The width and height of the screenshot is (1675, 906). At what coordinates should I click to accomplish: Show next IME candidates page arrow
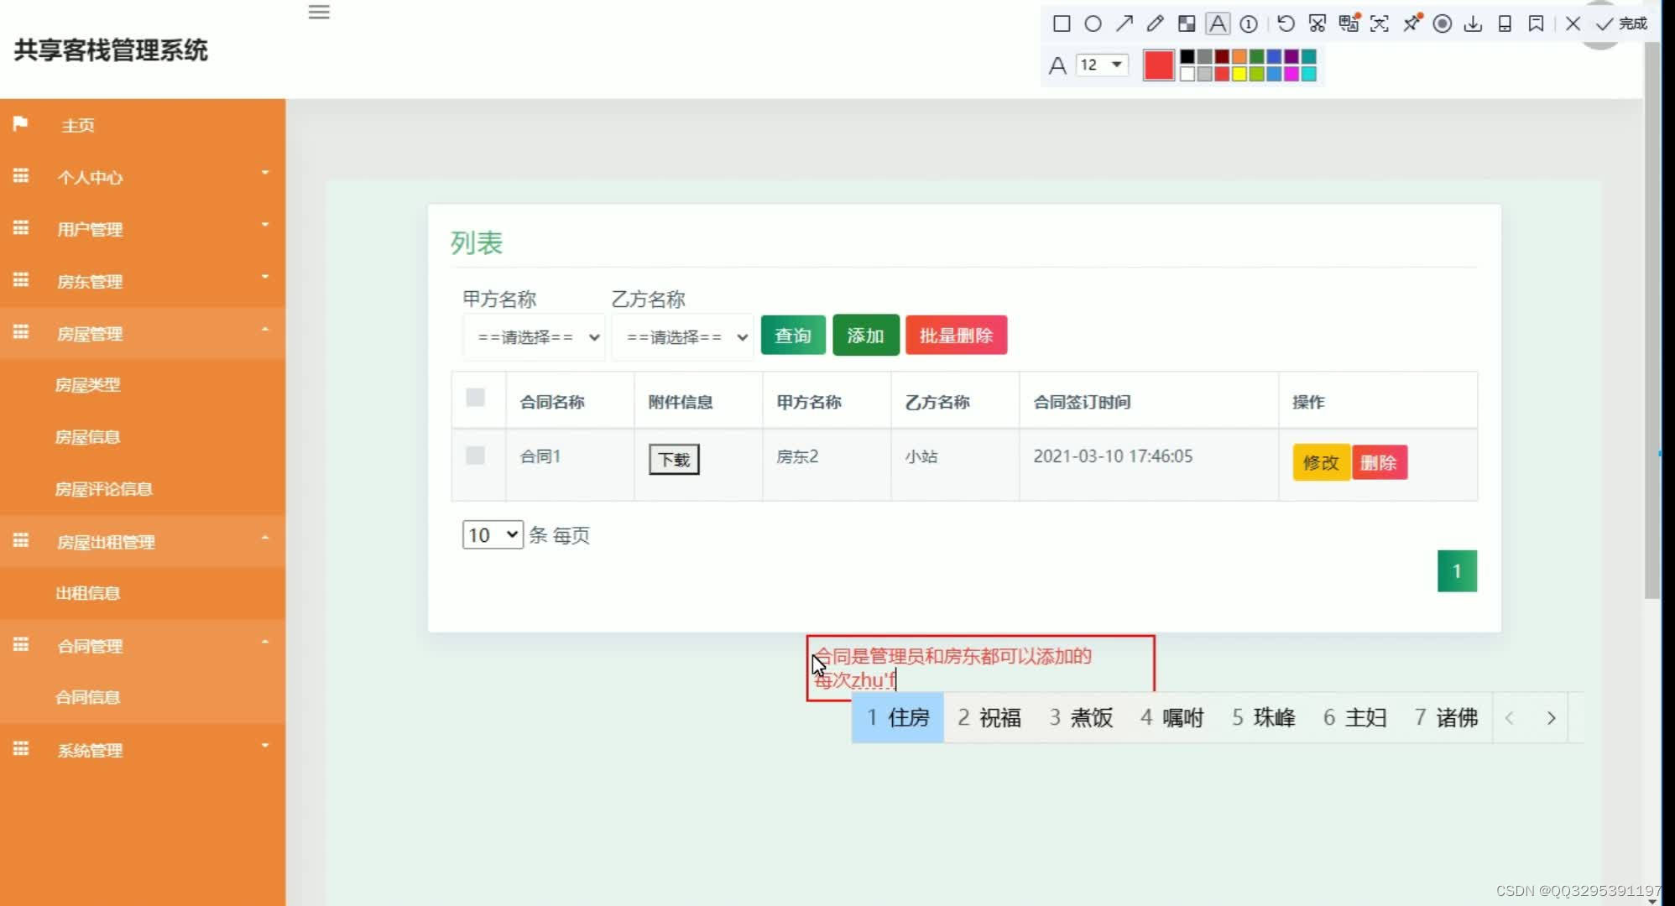[x=1551, y=718]
